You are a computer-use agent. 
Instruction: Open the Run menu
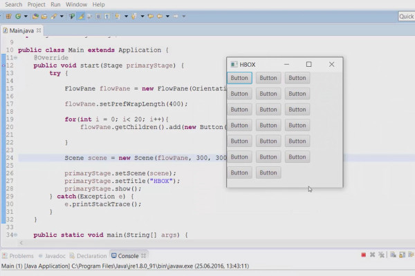coord(55,5)
